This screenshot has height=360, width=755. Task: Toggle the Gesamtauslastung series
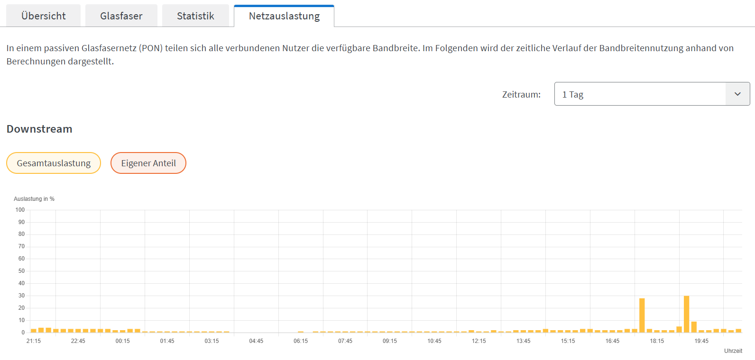click(54, 163)
